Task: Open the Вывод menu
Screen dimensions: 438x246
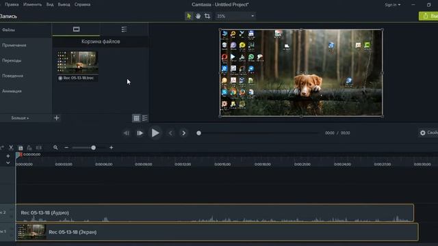Action: (64, 5)
